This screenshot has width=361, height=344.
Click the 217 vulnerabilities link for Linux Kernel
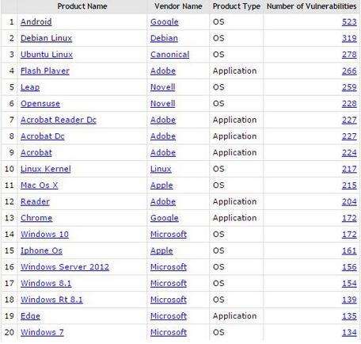click(349, 169)
